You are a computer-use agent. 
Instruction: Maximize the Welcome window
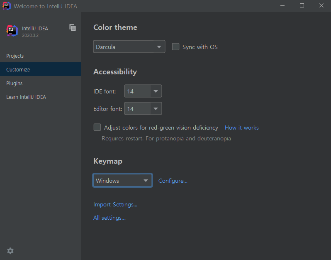[x=302, y=6]
